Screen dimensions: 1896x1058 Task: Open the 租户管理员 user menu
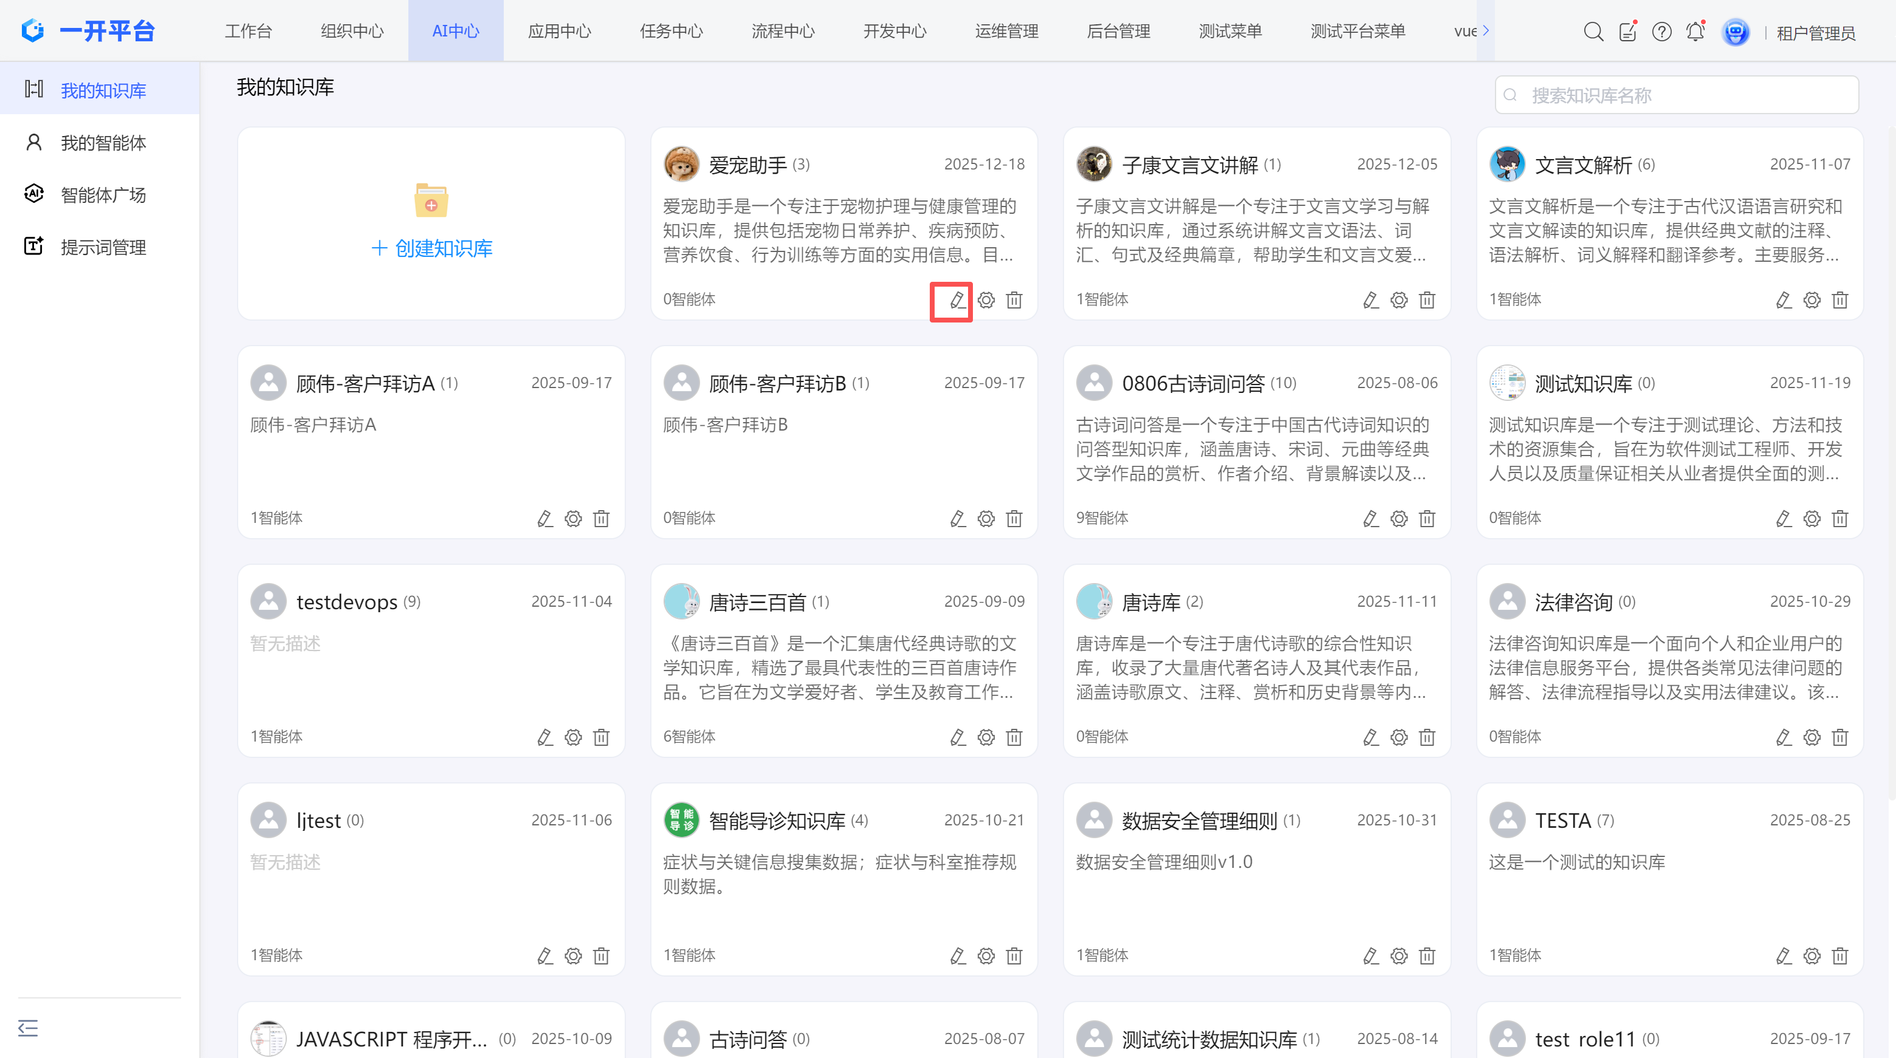click(1815, 33)
